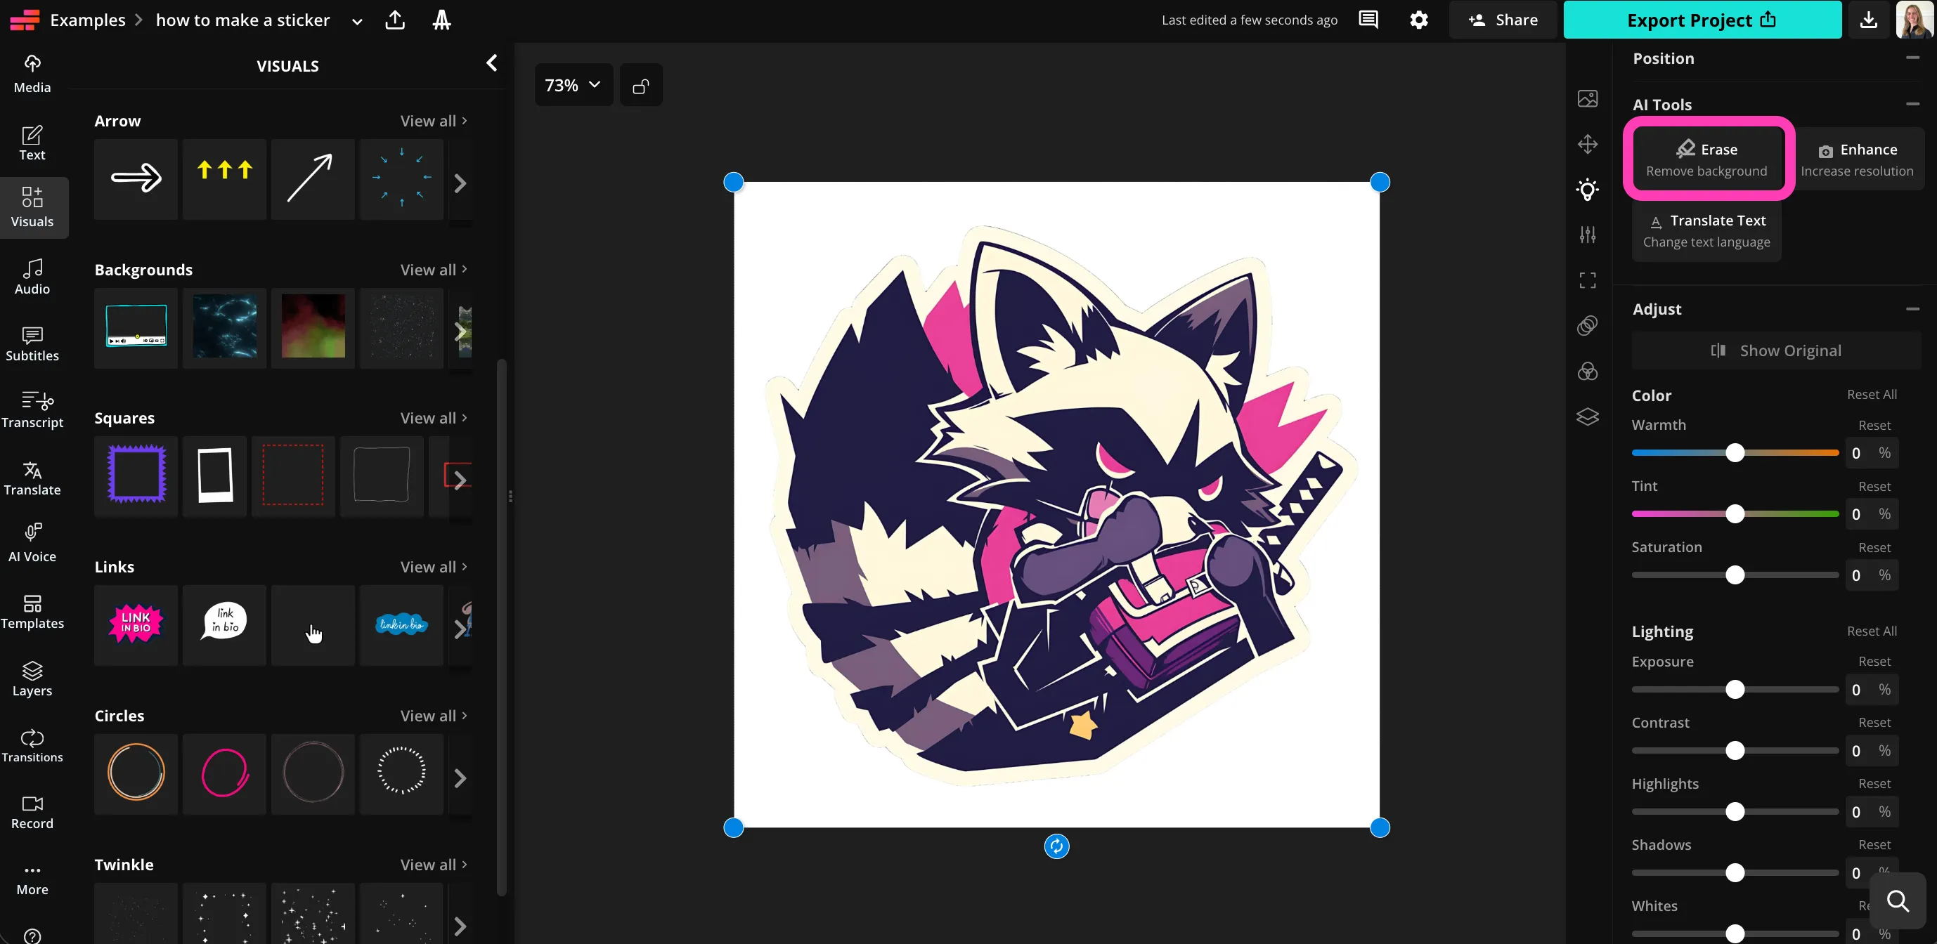Open the comments icon in the top bar

click(x=1368, y=20)
